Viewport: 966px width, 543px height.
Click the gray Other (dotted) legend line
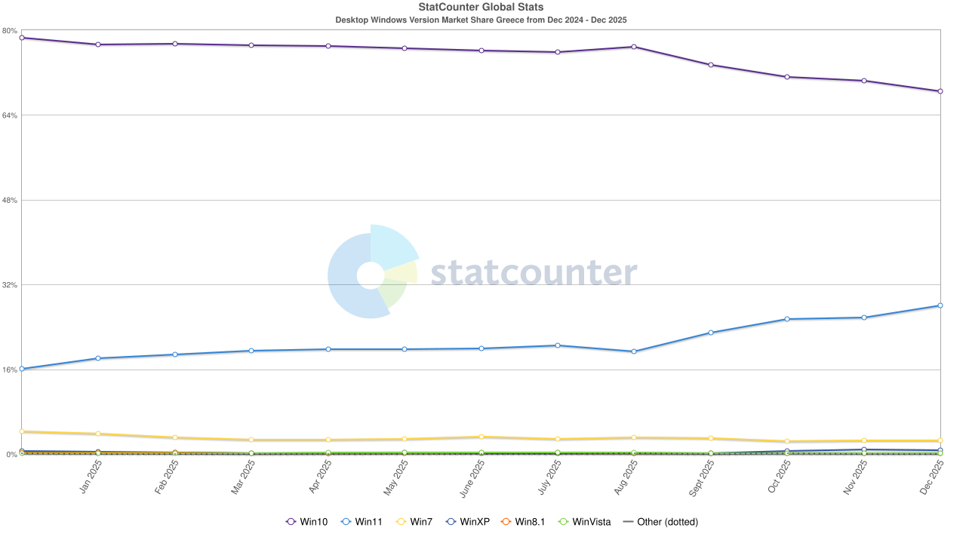(x=628, y=521)
